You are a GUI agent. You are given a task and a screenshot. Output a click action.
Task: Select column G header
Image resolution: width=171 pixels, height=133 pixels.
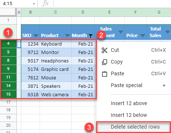click(x=159, y=12)
